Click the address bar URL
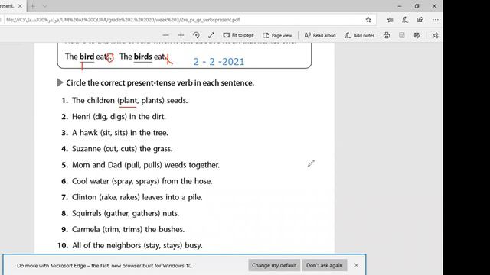 pyautogui.click(x=122, y=20)
